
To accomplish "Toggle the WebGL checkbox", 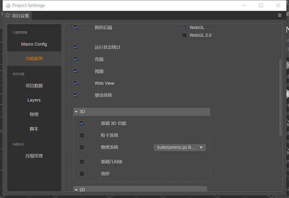I will [184, 28].
